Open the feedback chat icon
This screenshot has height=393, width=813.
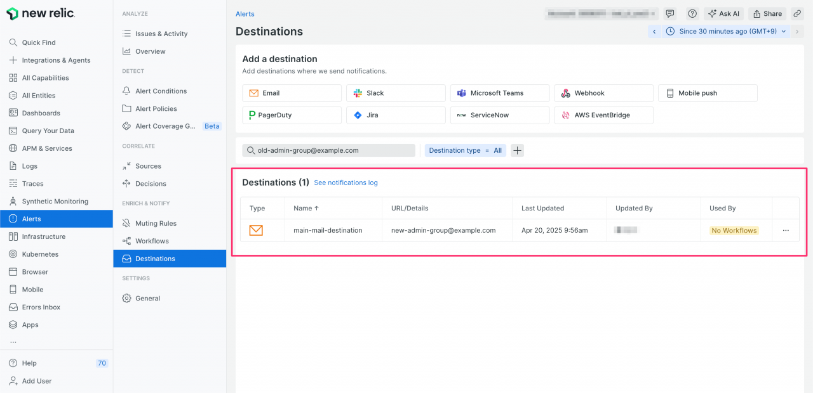click(x=670, y=13)
